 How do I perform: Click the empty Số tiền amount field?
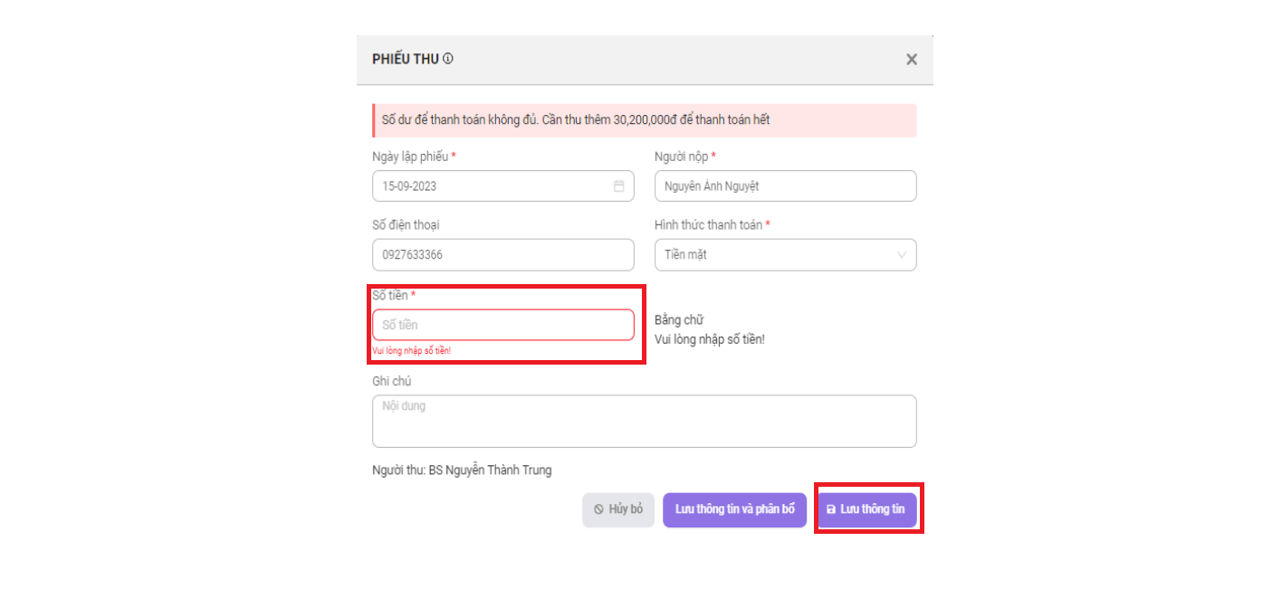pos(503,325)
